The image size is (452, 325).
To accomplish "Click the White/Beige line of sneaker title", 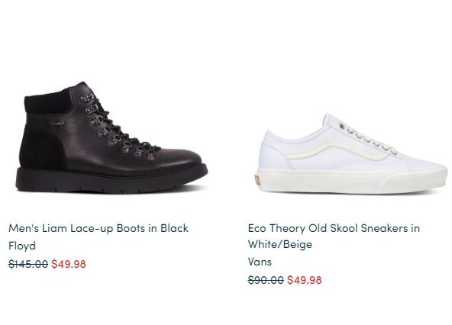I will pos(280,244).
